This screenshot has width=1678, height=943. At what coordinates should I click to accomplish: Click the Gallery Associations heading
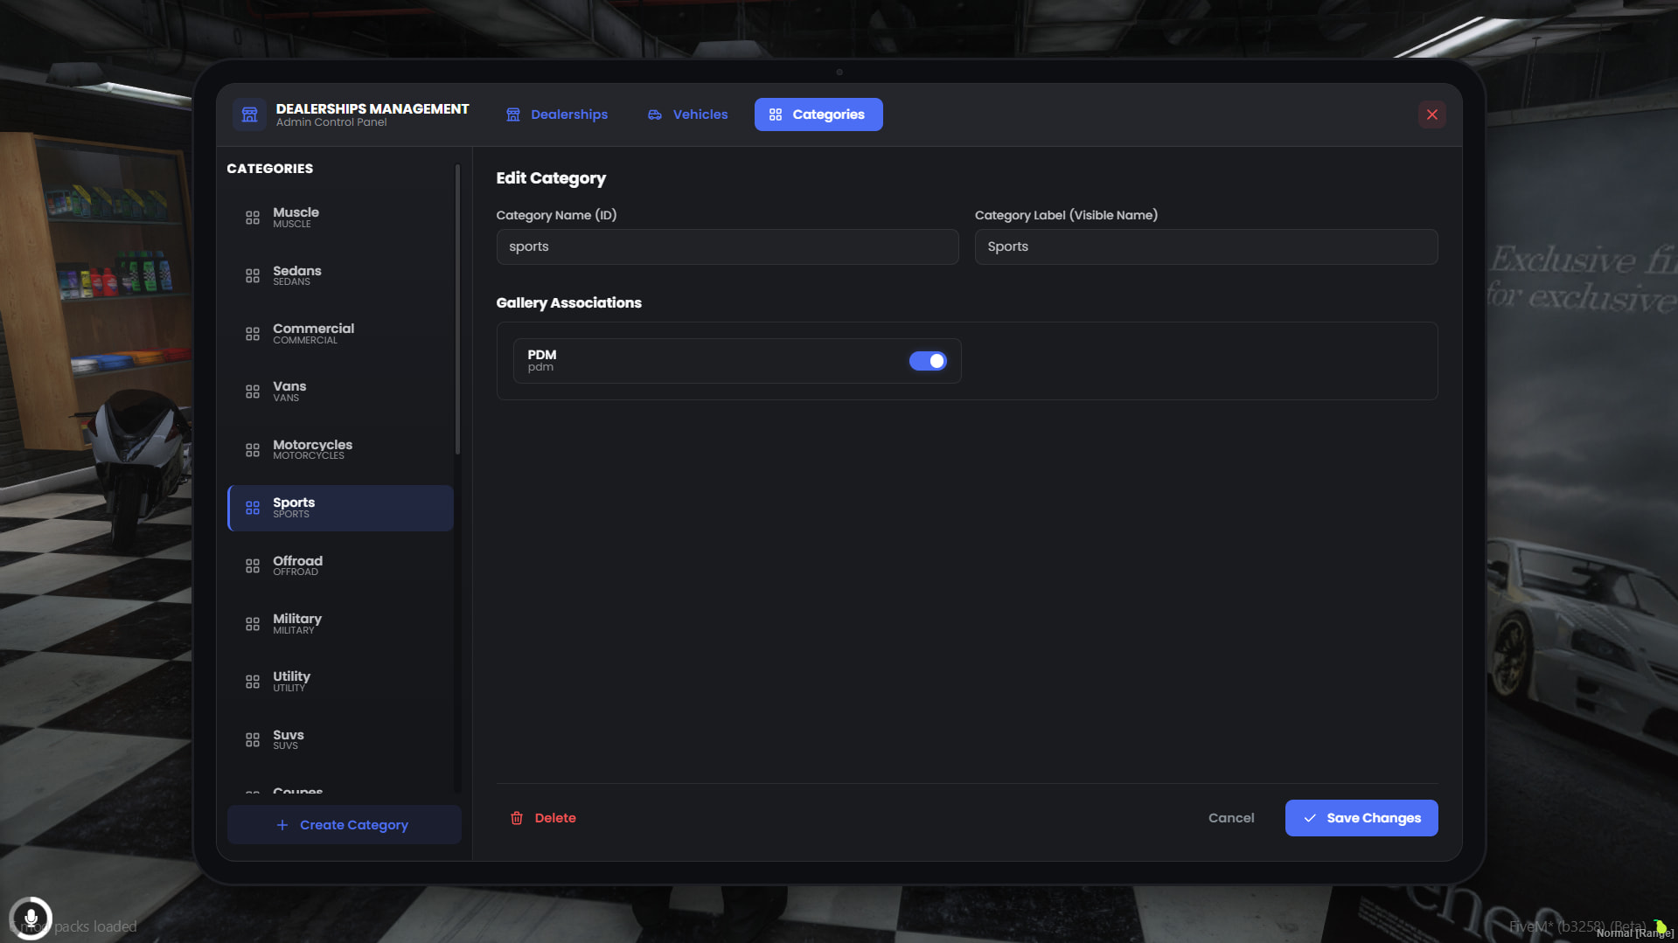tap(569, 303)
